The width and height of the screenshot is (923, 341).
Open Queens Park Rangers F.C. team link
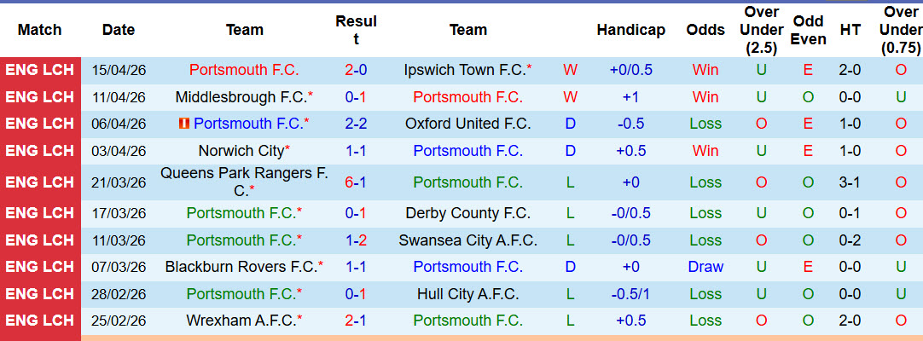244,182
